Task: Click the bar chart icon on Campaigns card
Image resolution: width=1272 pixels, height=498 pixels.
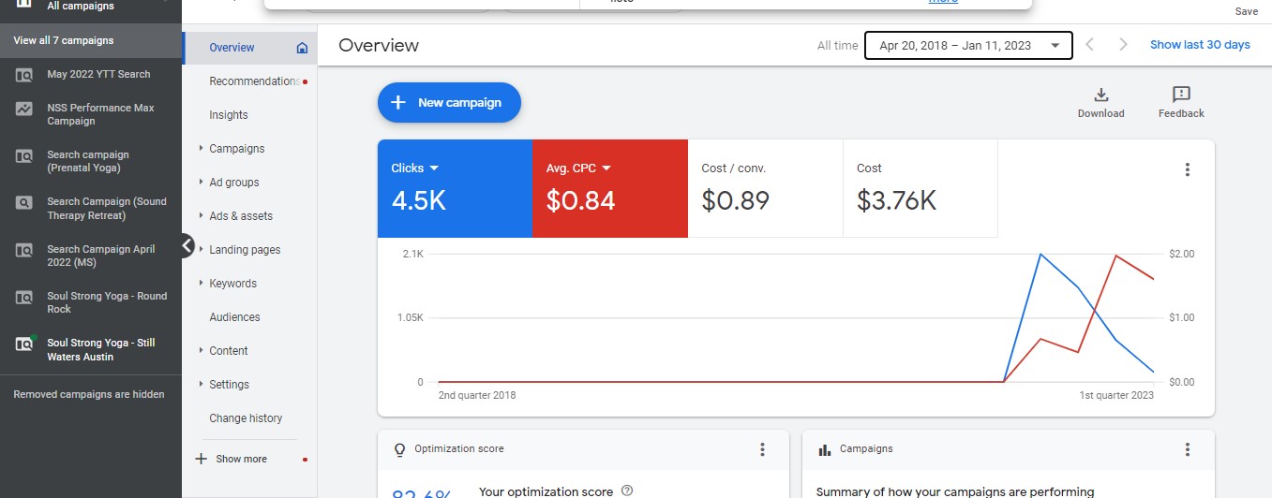Action: [825, 449]
